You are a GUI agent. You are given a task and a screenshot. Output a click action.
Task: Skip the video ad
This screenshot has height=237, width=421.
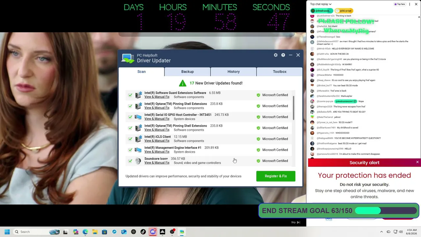click(296, 223)
